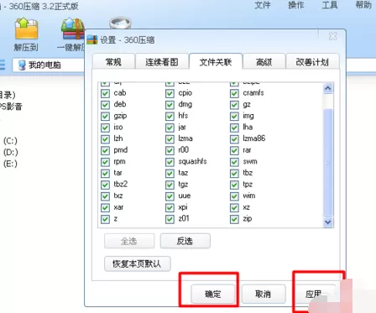Toggle the tbz2 checkbox

[105, 185]
